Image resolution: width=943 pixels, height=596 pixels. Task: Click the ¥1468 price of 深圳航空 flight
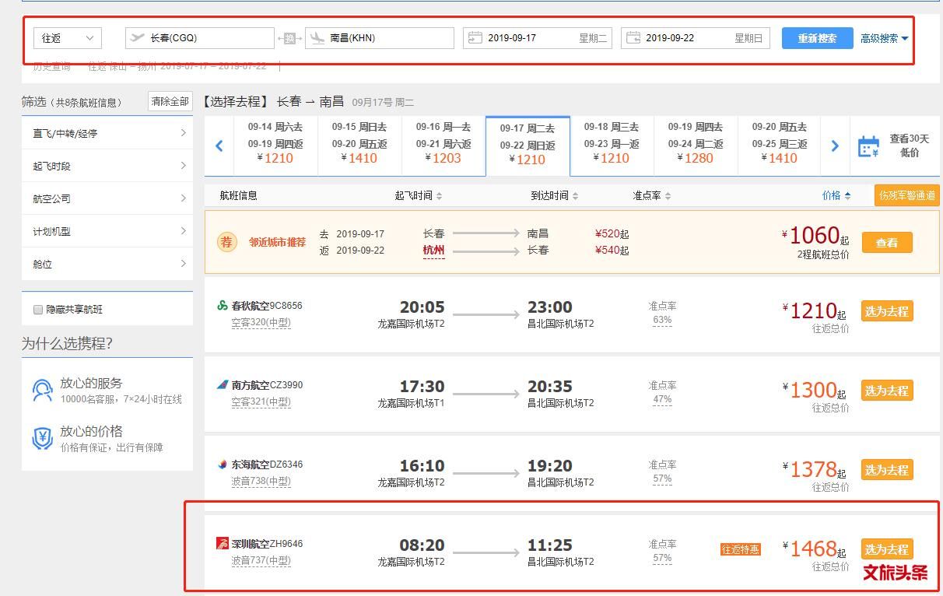coord(814,549)
